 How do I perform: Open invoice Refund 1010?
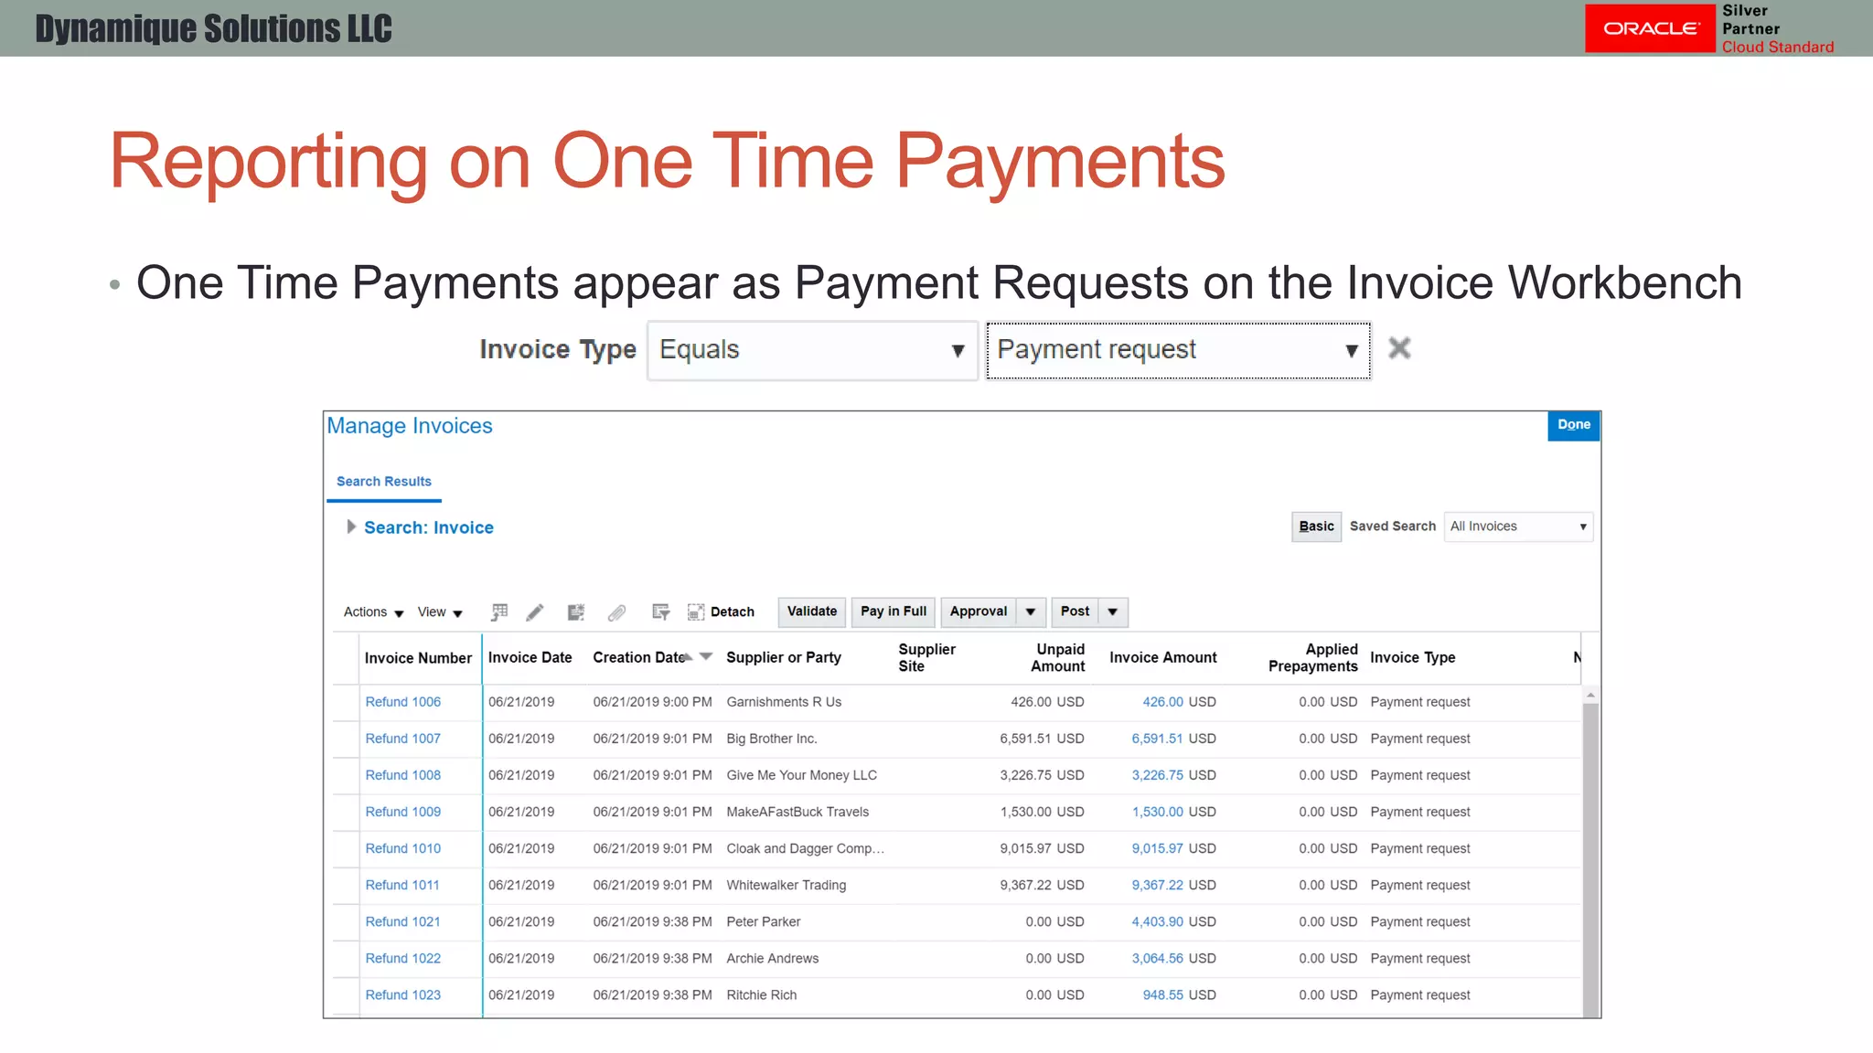coord(403,848)
